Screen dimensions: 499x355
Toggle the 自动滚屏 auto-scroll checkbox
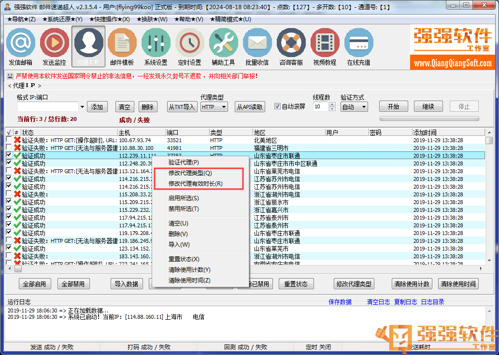[x=277, y=106]
